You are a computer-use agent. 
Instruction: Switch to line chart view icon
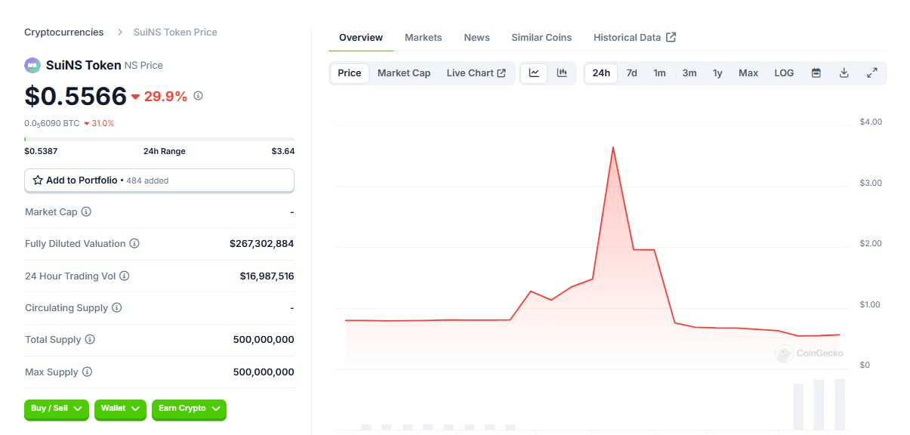coord(534,73)
